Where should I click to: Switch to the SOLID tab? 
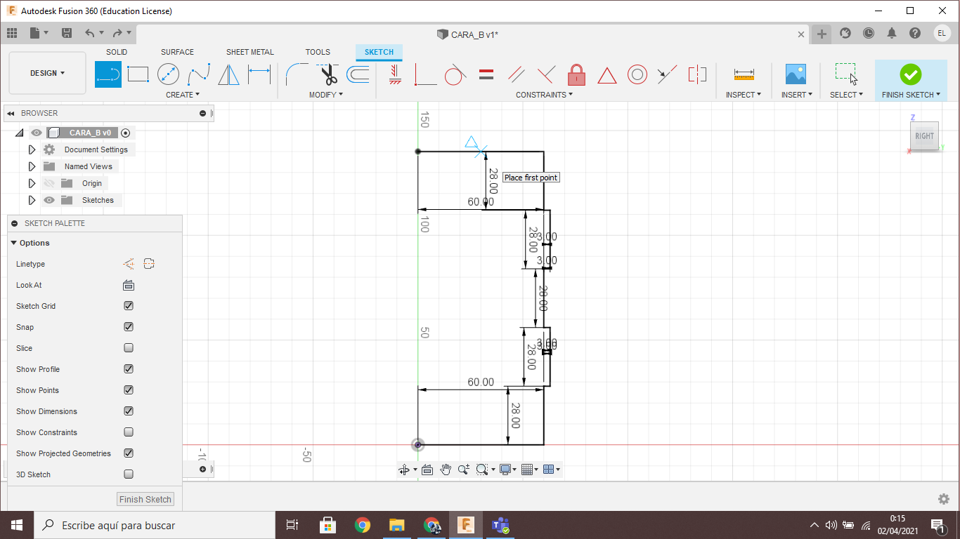117,52
